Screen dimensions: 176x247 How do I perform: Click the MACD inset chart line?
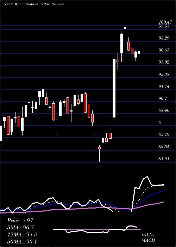pos(95,230)
